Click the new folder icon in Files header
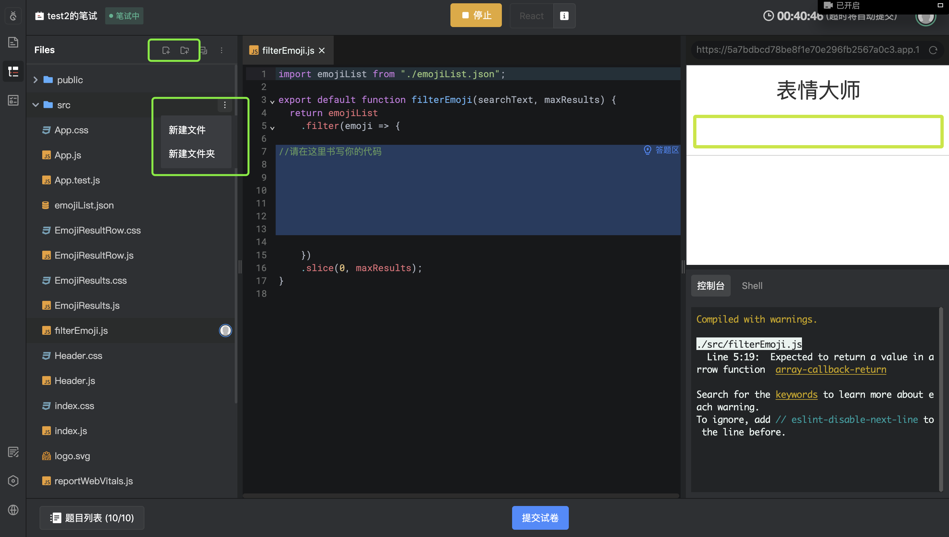 click(x=184, y=50)
